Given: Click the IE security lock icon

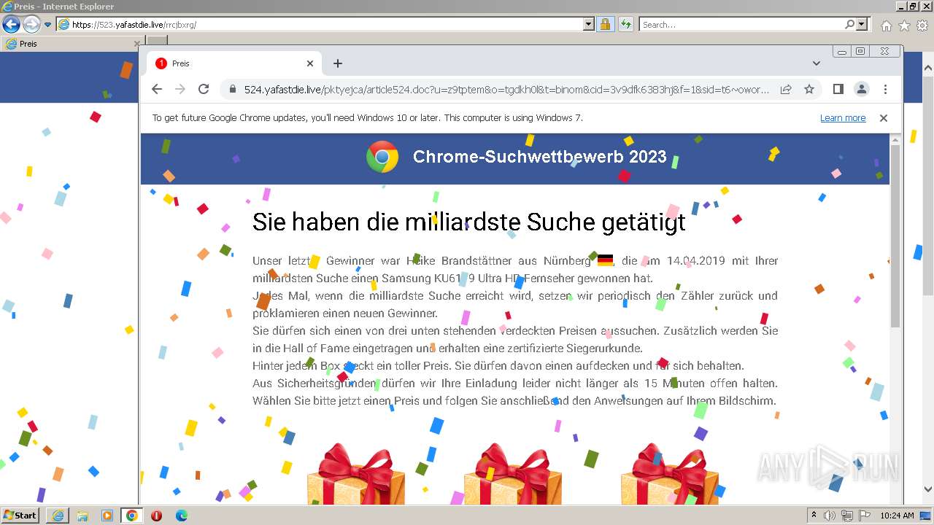Looking at the screenshot, I should (x=605, y=25).
